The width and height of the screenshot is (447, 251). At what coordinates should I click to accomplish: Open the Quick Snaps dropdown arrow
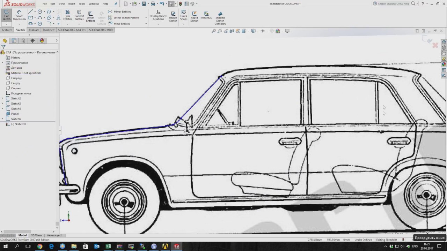coord(184,24)
